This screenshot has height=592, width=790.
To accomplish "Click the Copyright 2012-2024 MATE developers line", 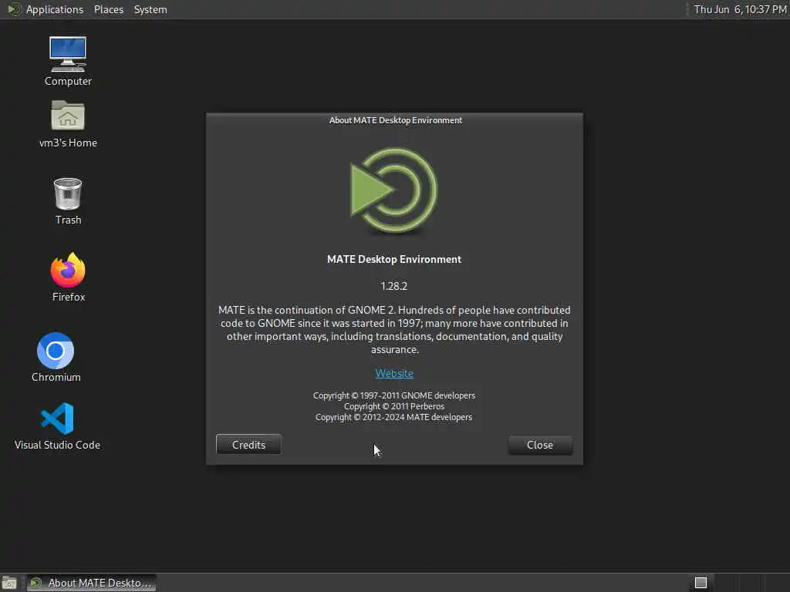I will [394, 417].
